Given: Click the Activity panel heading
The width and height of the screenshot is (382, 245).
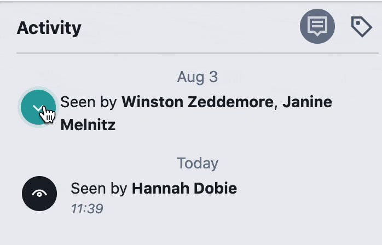Looking at the screenshot, I should (49, 28).
